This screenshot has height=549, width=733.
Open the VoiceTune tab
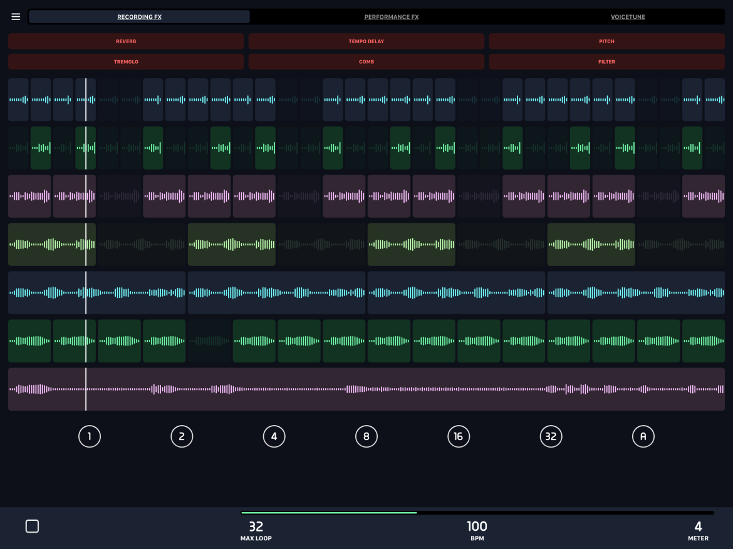(x=628, y=17)
